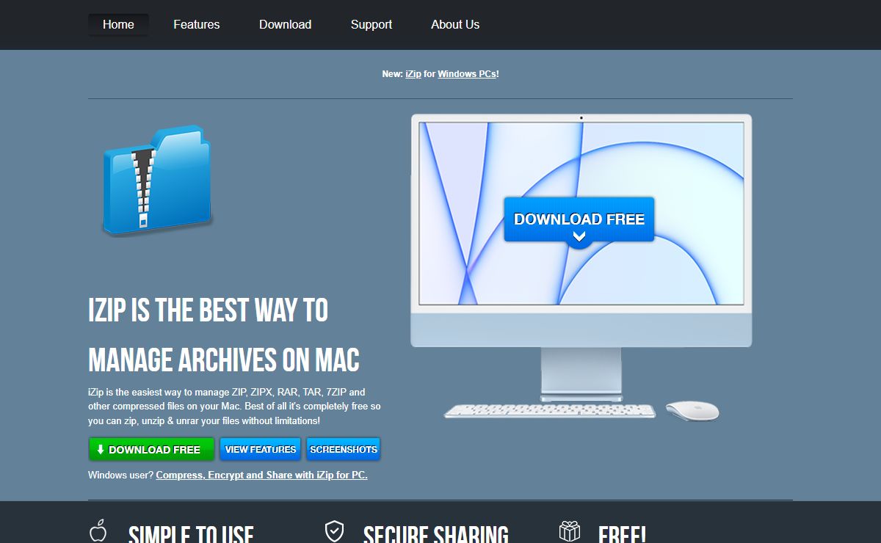Follow the iZip link in the announcement
Viewport: 881px width, 543px height.
pyautogui.click(x=413, y=74)
